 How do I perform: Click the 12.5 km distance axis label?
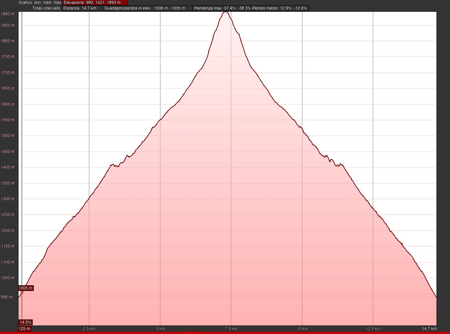[x=373, y=329]
